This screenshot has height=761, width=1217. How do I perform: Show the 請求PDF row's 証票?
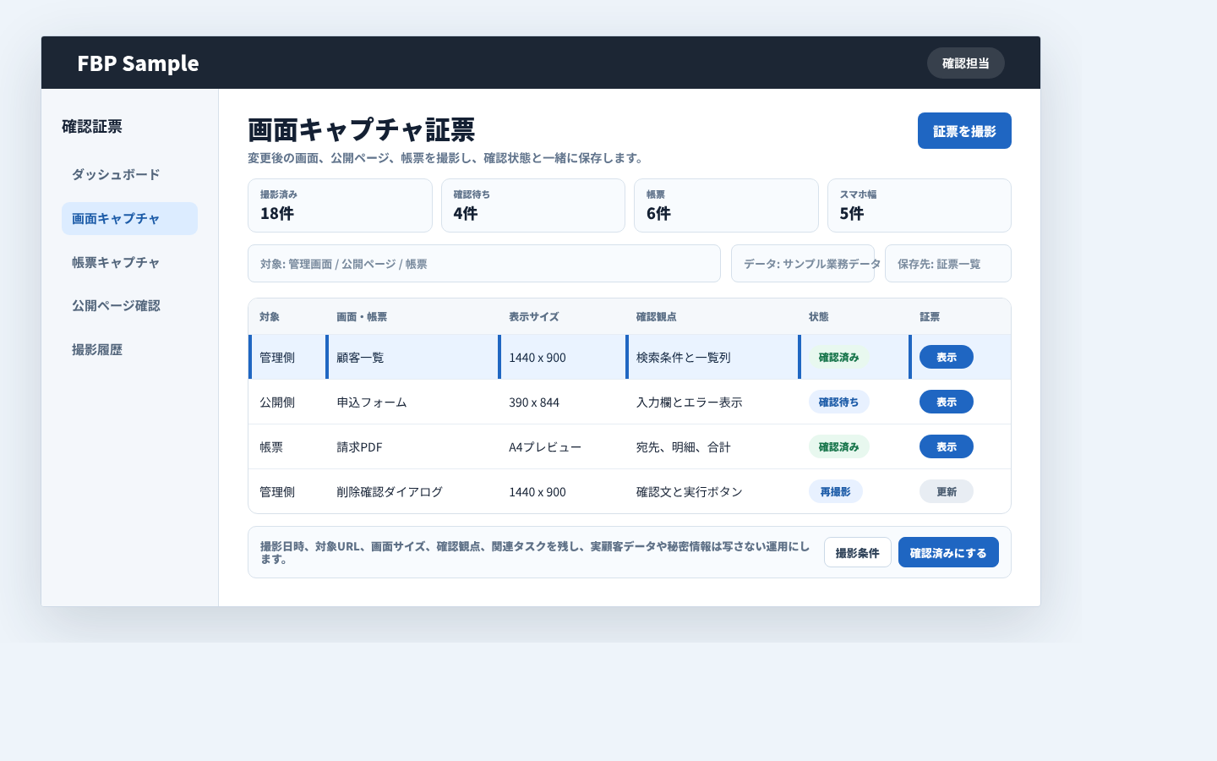(947, 447)
